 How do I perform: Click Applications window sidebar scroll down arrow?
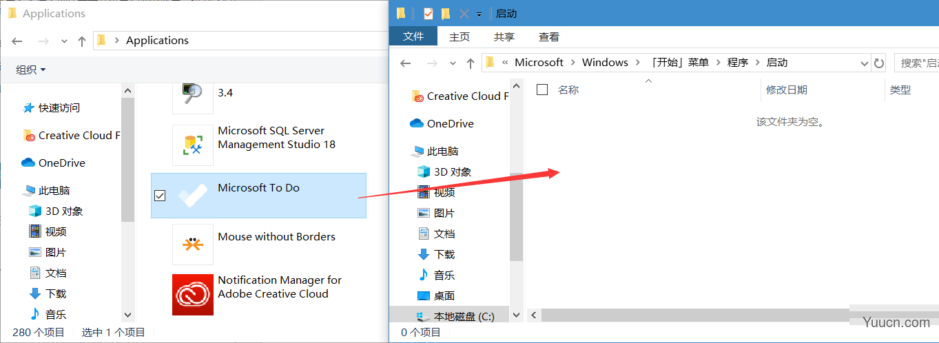[127, 315]
